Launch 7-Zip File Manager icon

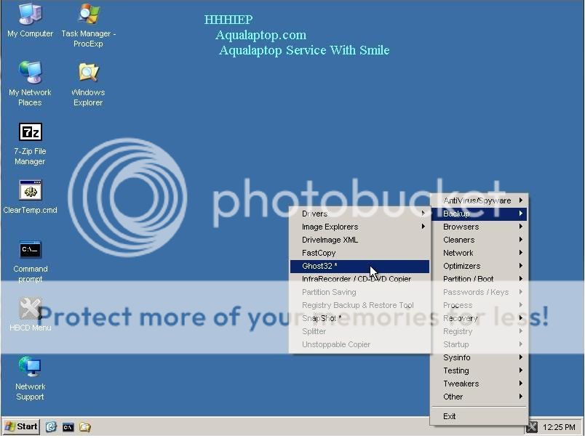[x=30, y=133]
